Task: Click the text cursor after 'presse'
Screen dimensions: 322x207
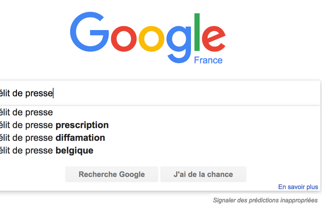Action: [x=53, y=93]
